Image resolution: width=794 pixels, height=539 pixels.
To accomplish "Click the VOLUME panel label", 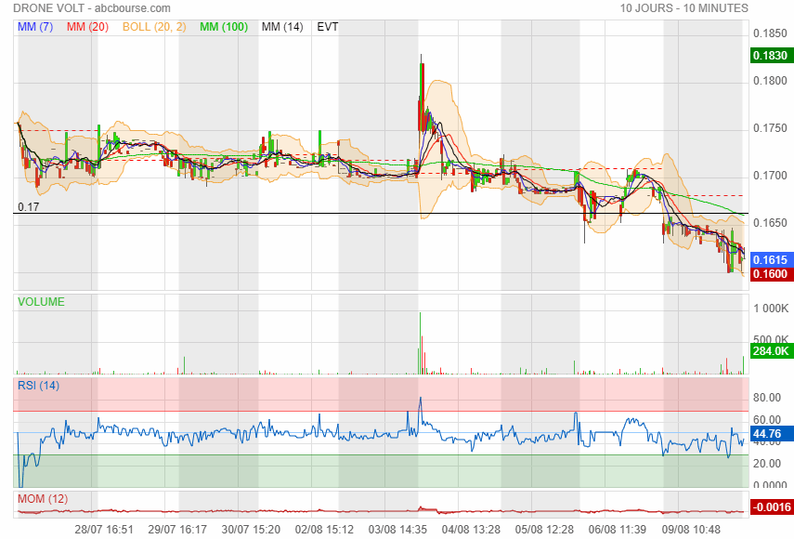I will pos(42,302).
